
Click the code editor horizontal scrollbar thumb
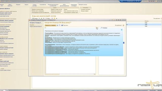(x=53, y=74)
